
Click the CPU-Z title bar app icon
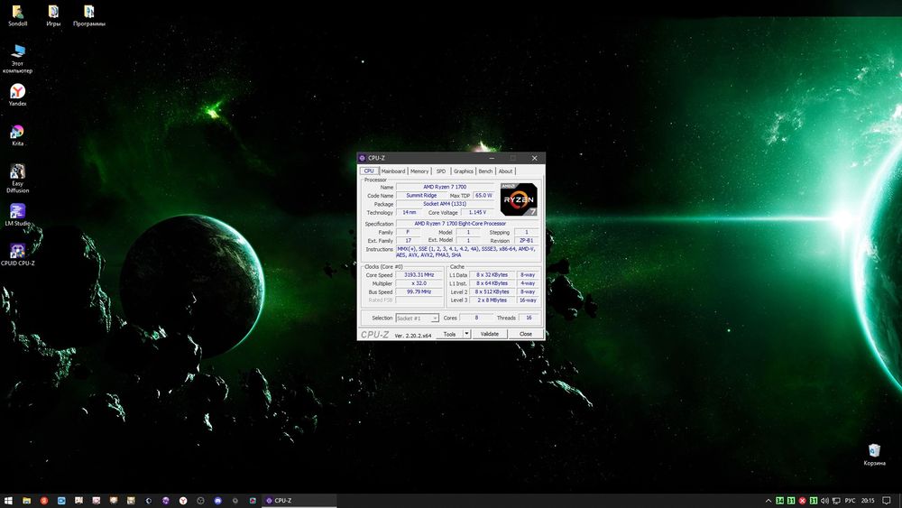(x=363, y=158)
